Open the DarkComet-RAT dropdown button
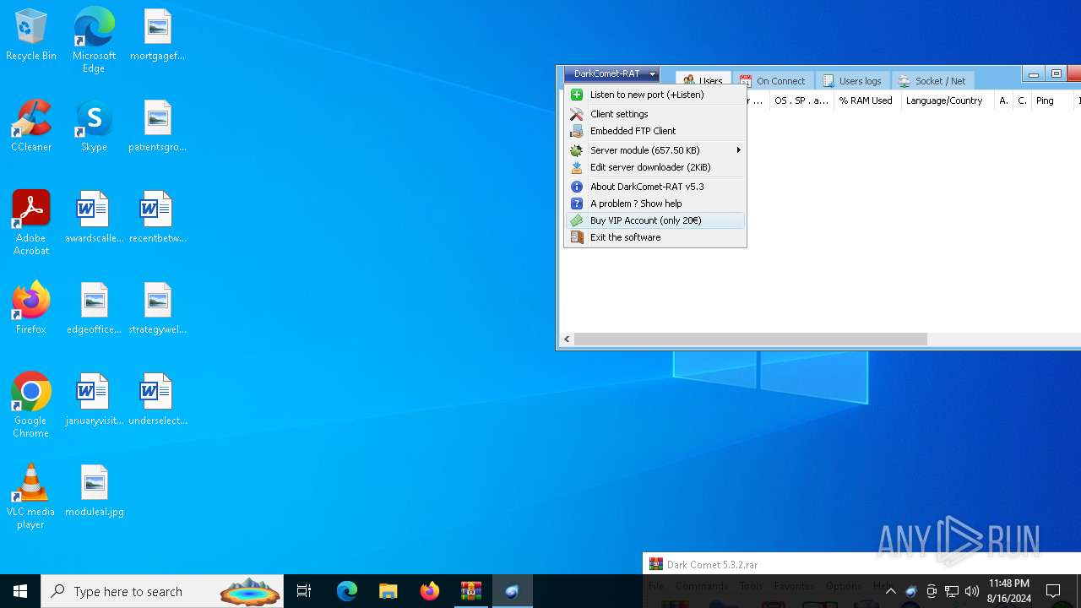The image size is (1081, 608). tap(611, 74)
